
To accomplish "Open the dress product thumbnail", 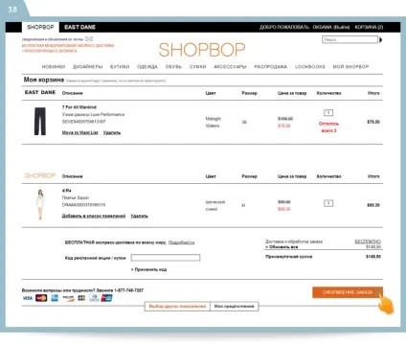I will 40,204.
